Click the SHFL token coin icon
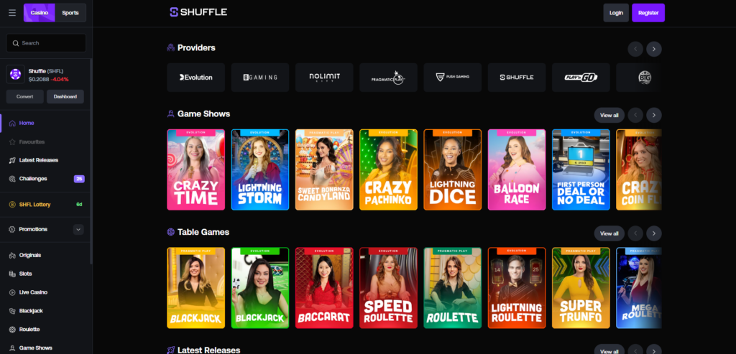 click(16, 74)
